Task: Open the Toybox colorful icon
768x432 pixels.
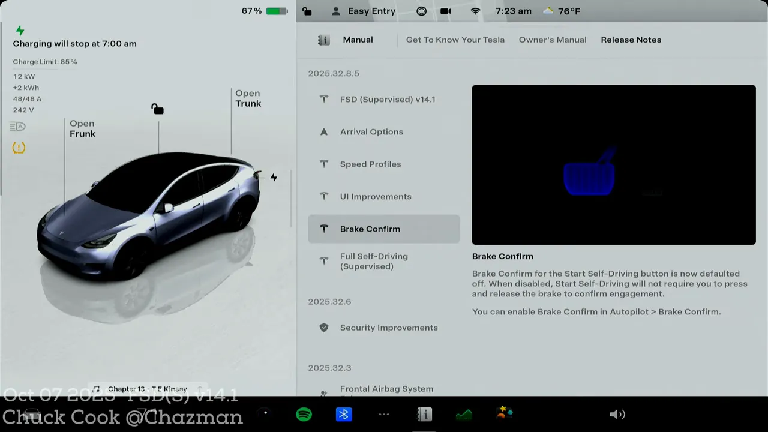Action: pyautogui.click(x=505, y=413)
